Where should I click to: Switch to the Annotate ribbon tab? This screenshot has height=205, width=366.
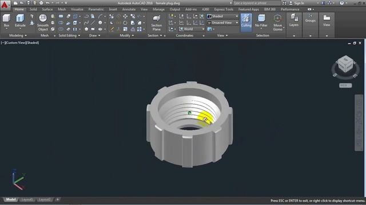[x=129, y=9]
